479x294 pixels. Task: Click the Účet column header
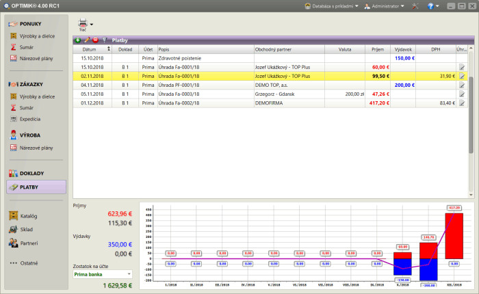pyautogui.click(x=148, y=49)
